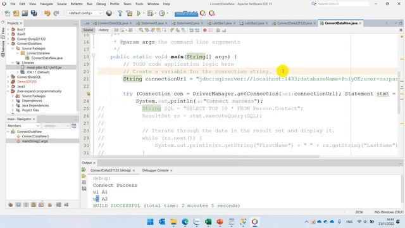Select ConnectDataNew() constructor in Navigator
The height and width of the screenshot is (228, 405).
(x=35, y=136)
